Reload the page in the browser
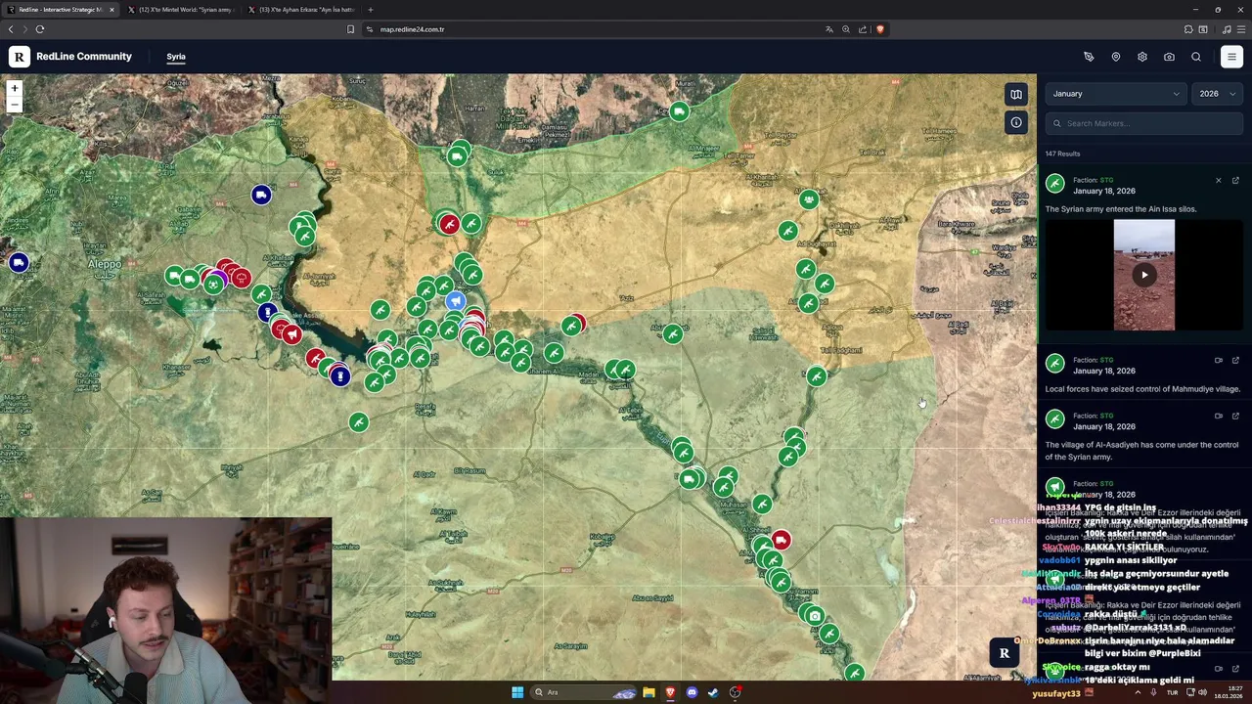 [x=40, y=29]
